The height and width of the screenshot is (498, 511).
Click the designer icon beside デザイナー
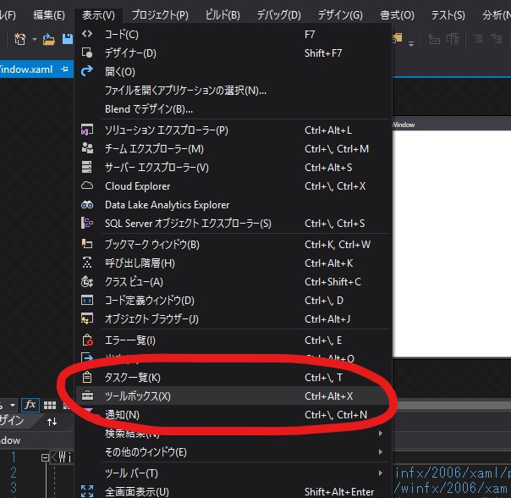pos(87,53)
